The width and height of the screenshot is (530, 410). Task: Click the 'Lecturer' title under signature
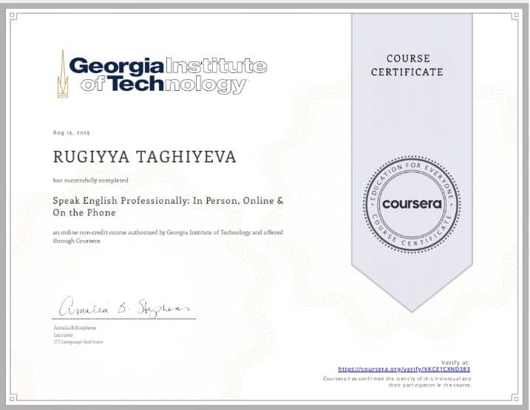[62, 334]
